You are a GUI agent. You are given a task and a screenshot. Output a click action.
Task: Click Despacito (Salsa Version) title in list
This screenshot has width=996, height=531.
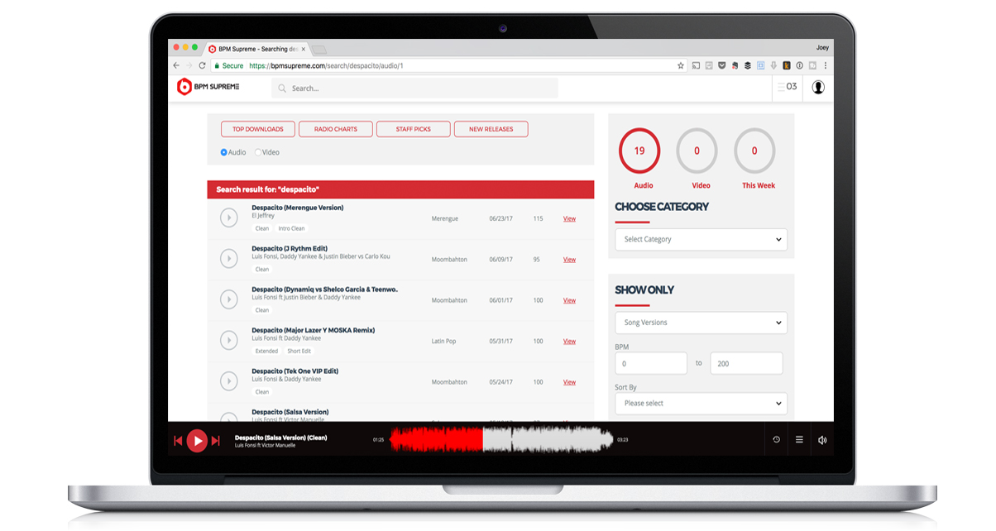290,412
